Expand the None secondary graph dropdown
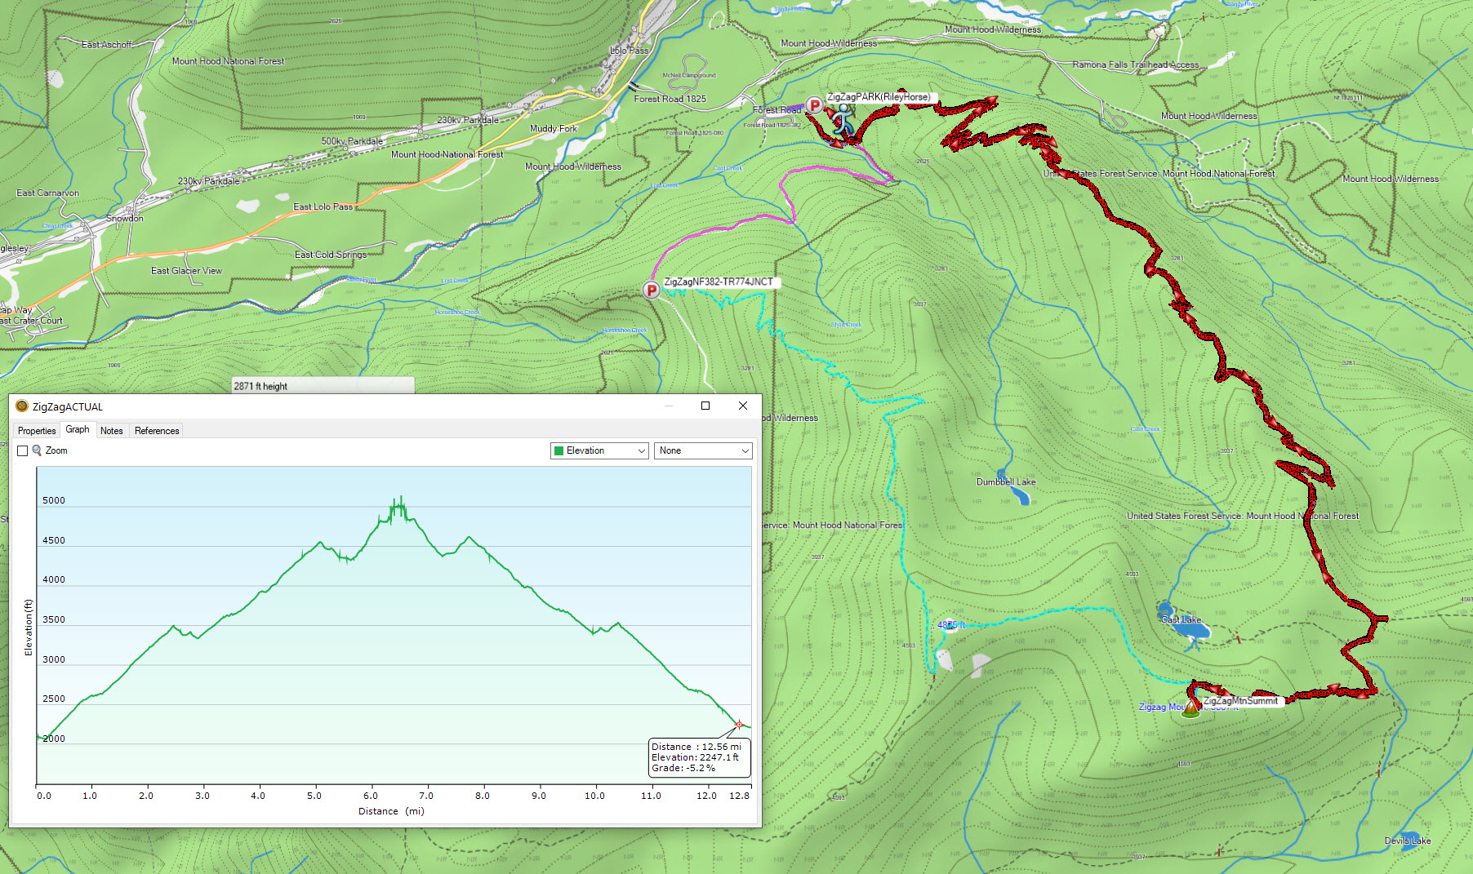1473x874 pixels. click(x=703, y=450)
